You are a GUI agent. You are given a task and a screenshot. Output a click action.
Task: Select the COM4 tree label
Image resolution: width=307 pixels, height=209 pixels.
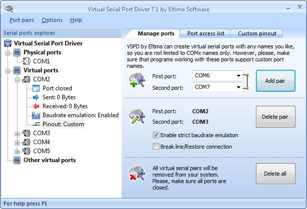(x=42, y=142)
